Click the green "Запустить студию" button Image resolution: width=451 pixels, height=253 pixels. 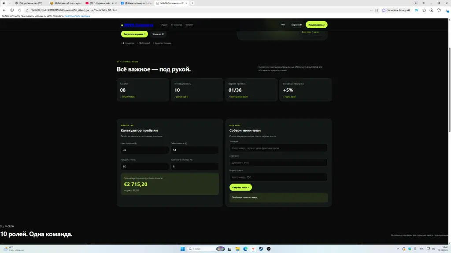click(x=134, y=34)
